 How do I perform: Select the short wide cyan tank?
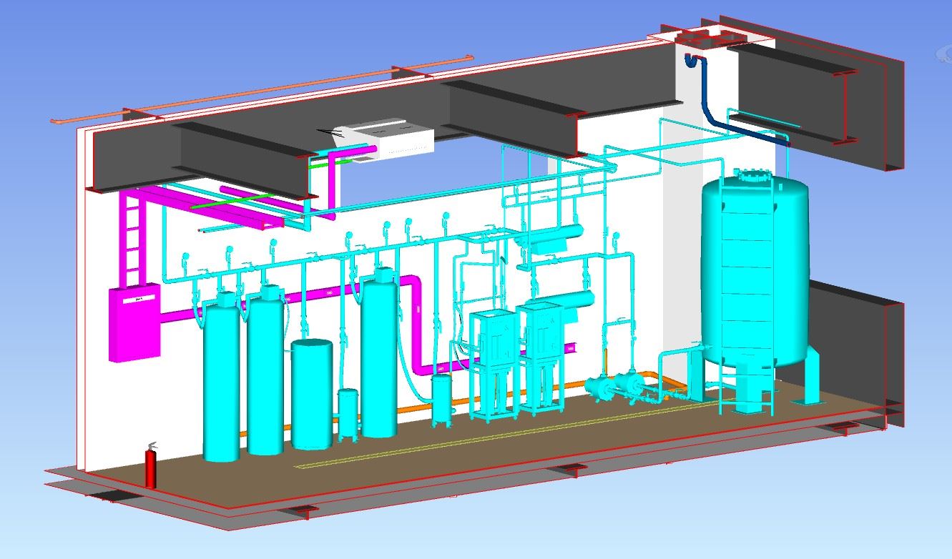coord(312,393)
